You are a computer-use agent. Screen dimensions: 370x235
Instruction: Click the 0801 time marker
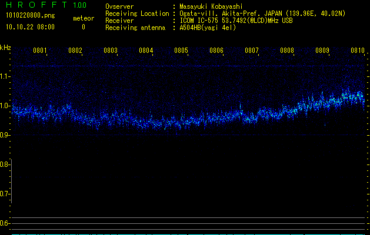pos(40,51)
